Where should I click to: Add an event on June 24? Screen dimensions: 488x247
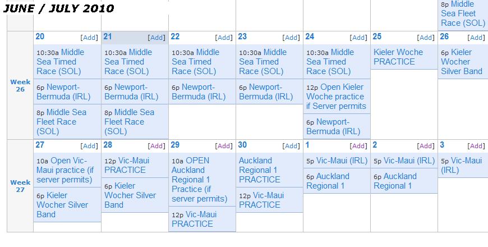(358, 38)
